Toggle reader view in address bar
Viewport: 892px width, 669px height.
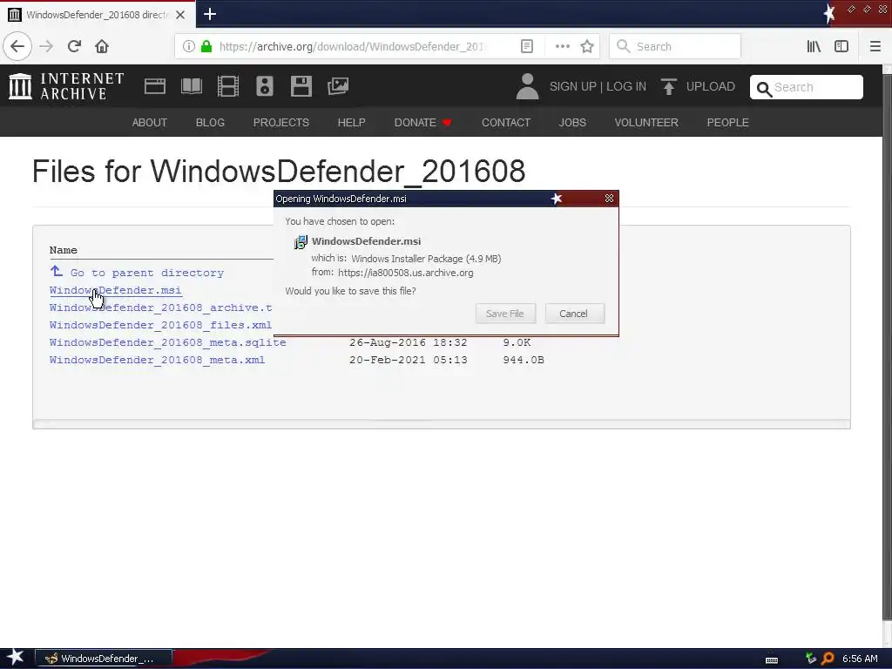[x=527, y=46]
